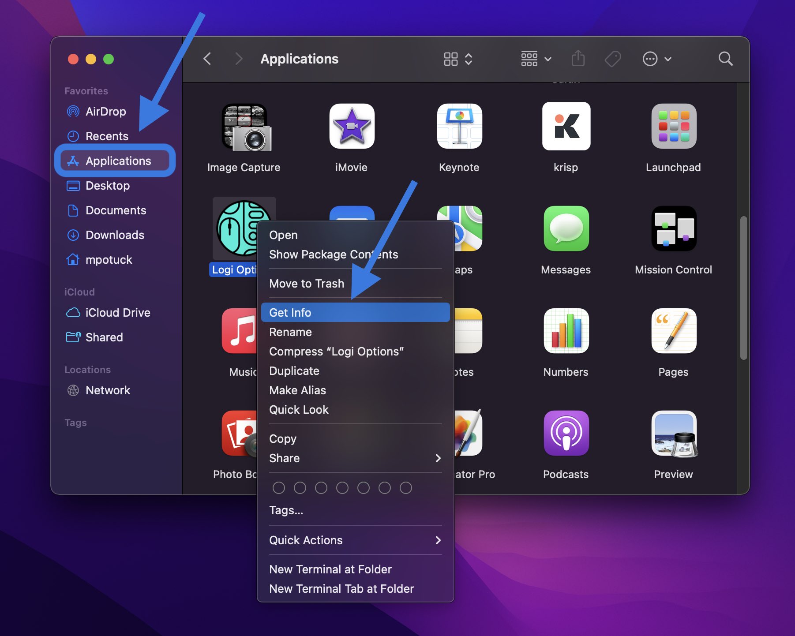The image size is (795, 636).
Task: Select the Pages app icon
Action: pyautogui.click(x=673, y=332)
